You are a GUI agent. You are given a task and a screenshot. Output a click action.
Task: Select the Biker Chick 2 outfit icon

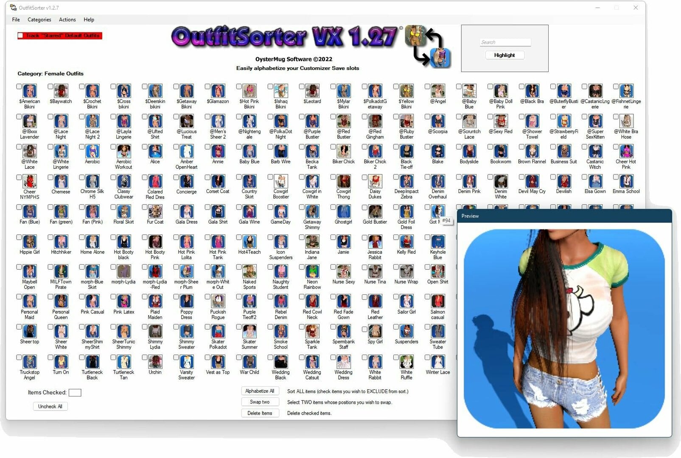[375, 151]
